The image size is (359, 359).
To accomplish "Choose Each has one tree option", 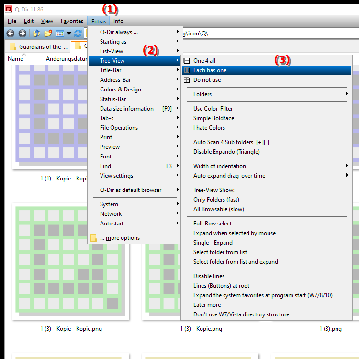I will pyautogui.click(x=267, y=70).
